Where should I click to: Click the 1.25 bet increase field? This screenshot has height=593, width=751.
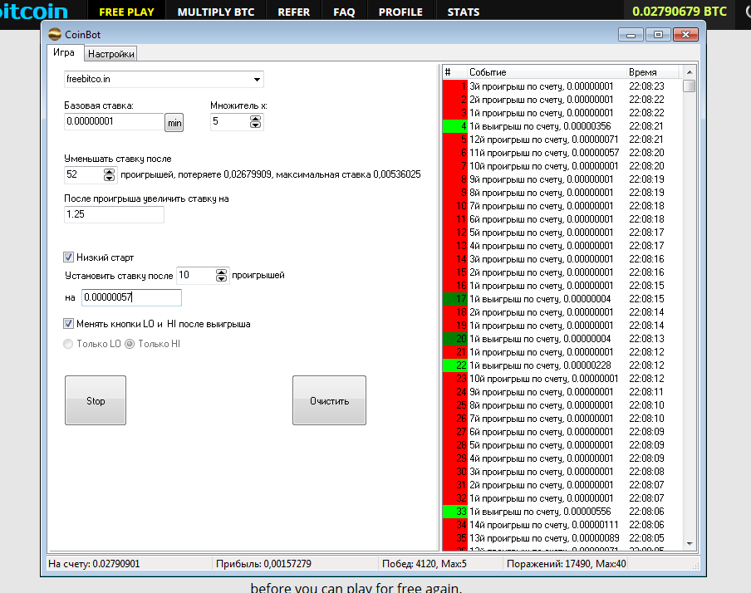114,214
